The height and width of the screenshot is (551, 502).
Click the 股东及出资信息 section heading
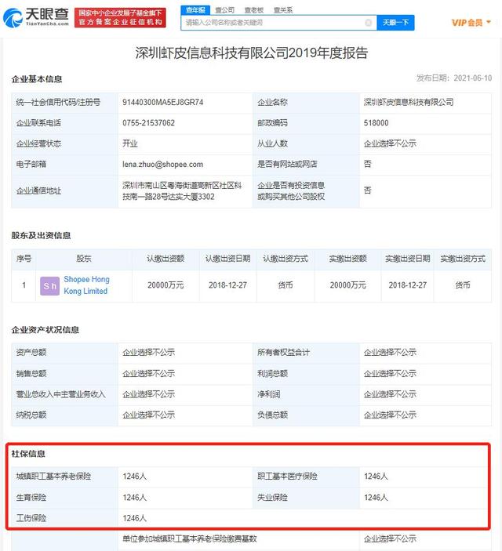(41, 235)
